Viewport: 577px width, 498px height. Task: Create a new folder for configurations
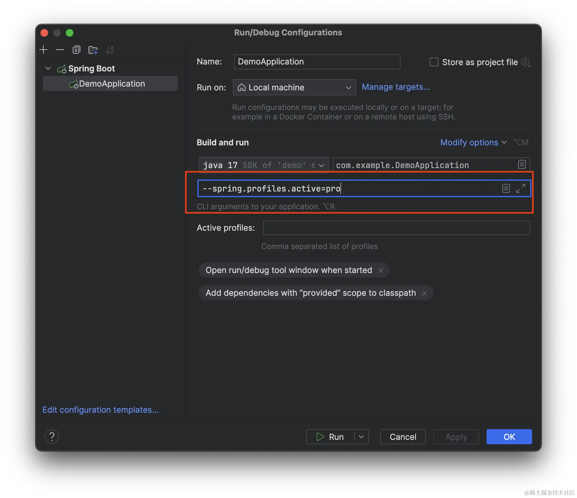pyautogui.click(x=93, y=50)
